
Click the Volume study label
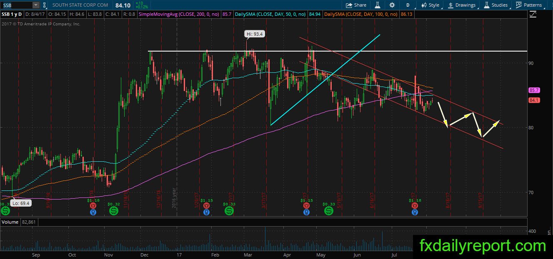(10, 222)
